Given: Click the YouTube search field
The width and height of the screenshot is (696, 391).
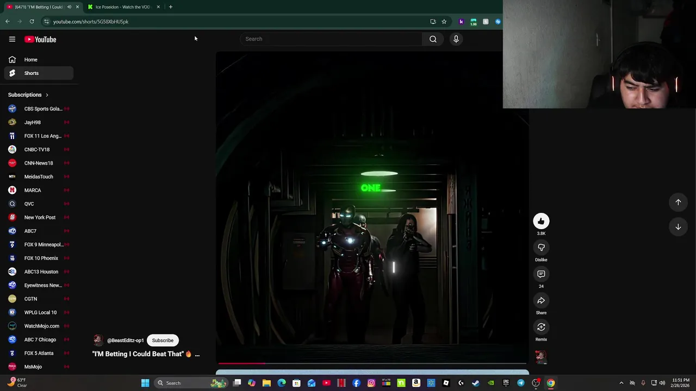Looking at the screenshot, I should tap(332, 39).
